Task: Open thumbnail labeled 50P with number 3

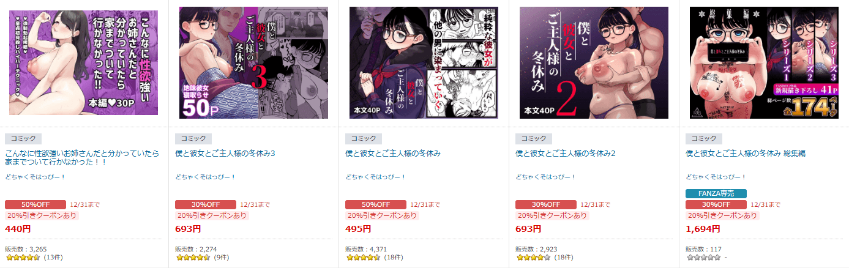Action: click(253, 62)
